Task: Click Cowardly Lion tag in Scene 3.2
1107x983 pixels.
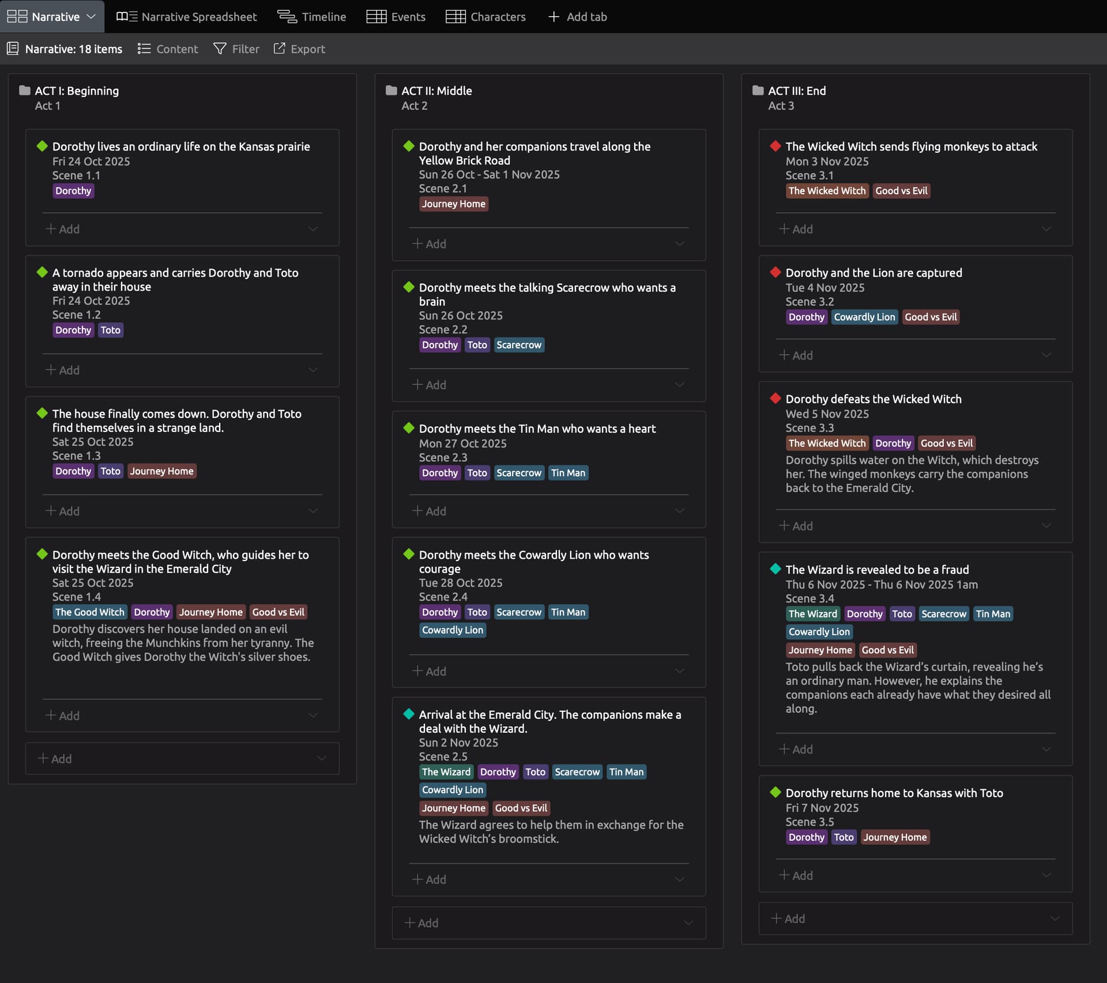Action: click(x=864, y=317)
